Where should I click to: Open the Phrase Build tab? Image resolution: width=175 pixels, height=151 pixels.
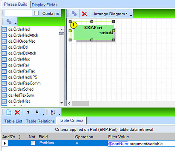pyautogui.click(x=16, y=4)
